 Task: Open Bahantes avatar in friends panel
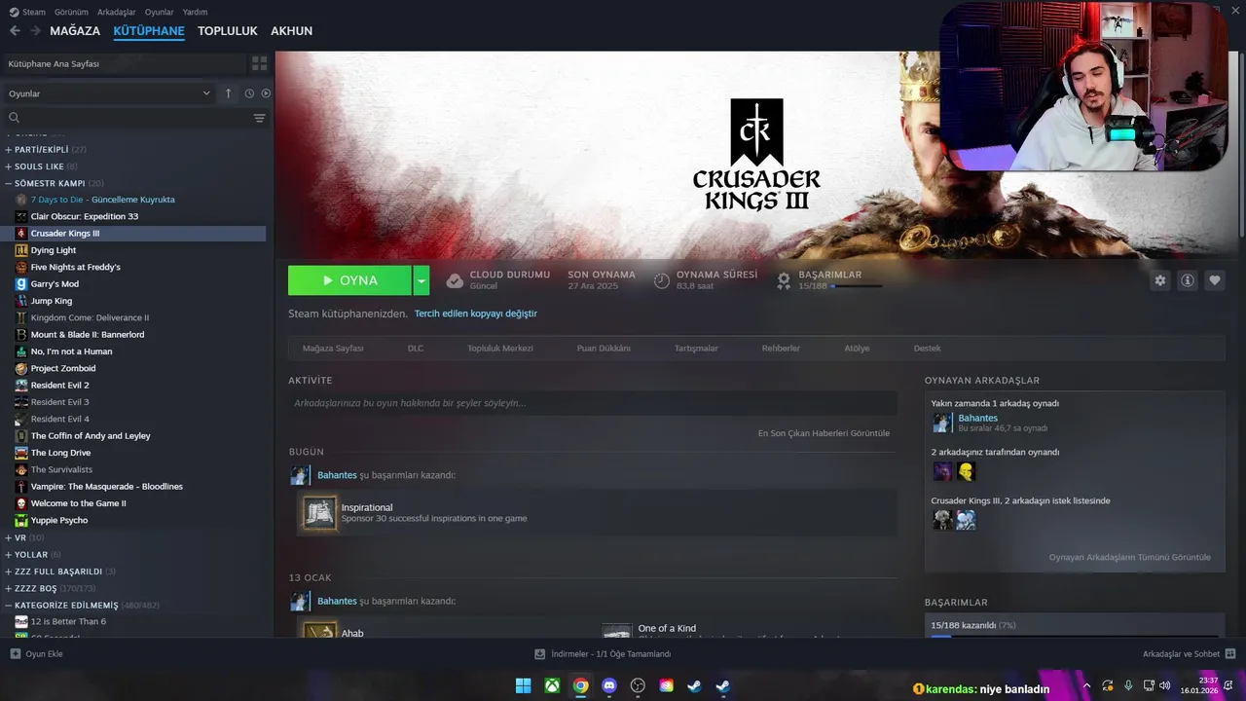pyautogui.click(x=942, y=423)
